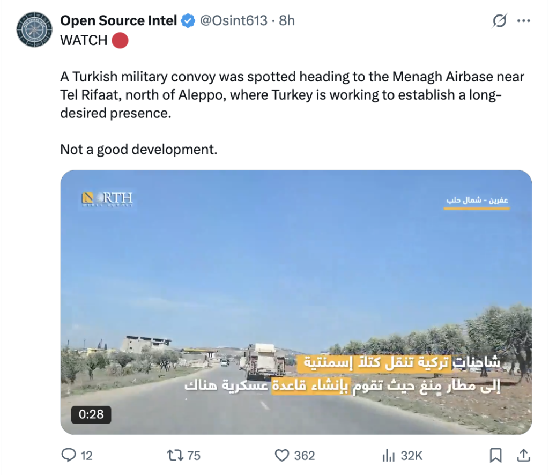Click the tweet text mentioning Menagh Airbase

(292, 95)
